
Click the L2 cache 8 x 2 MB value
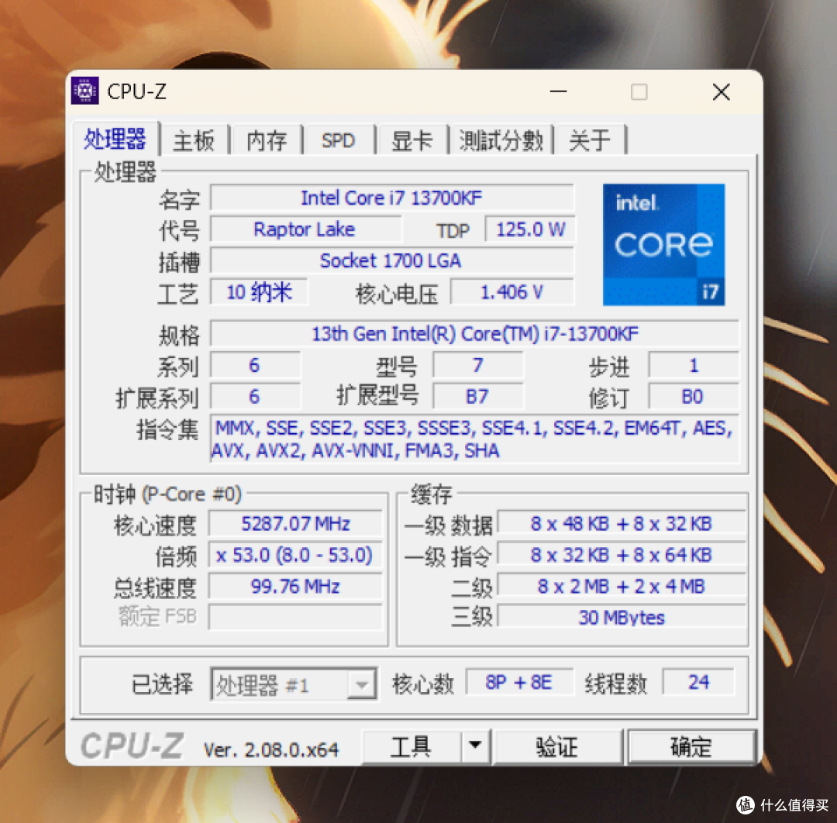pos(622,586)
